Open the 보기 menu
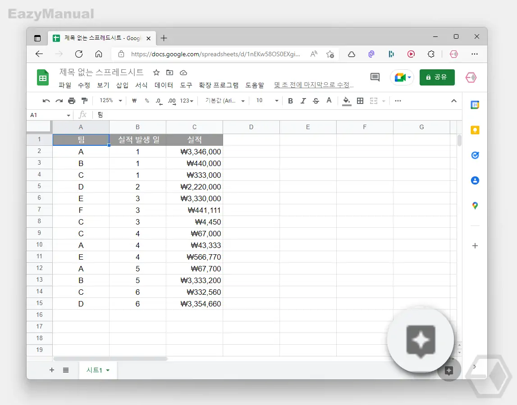Screen dimensions: 517x405 coord(103,85)
